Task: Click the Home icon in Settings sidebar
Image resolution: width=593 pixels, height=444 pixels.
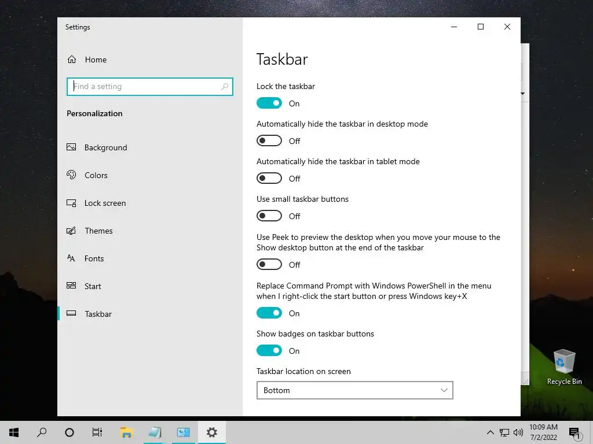Action: pyautogui.click(x=72, y=60)
